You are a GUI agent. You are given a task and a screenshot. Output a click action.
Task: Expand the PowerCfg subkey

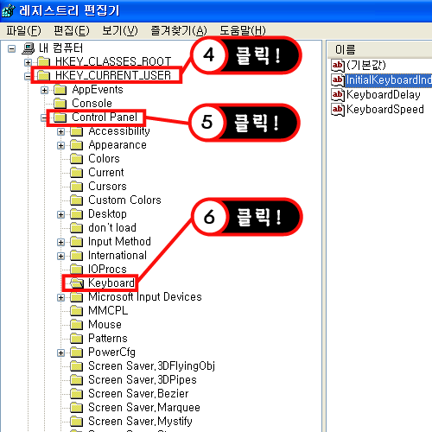coord(60,353)
